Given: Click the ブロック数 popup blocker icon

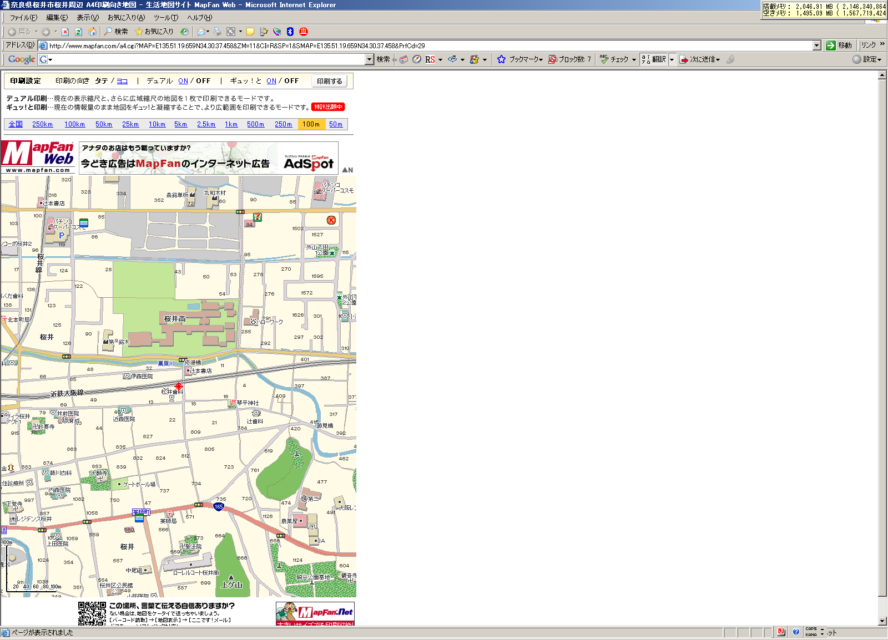Looking at the screenshot, I should 552,59.
